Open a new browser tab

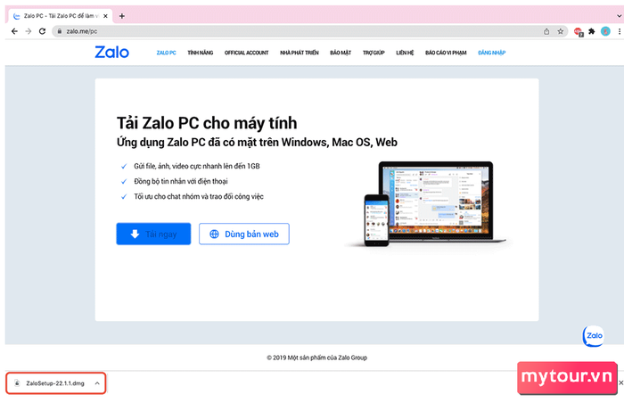coord(122,16)
